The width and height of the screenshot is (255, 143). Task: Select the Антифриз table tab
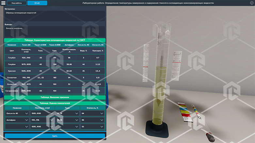point(69,45)
